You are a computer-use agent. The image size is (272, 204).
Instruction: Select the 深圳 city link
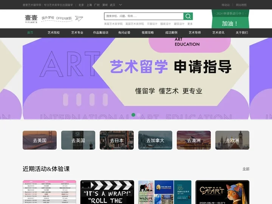105,5
